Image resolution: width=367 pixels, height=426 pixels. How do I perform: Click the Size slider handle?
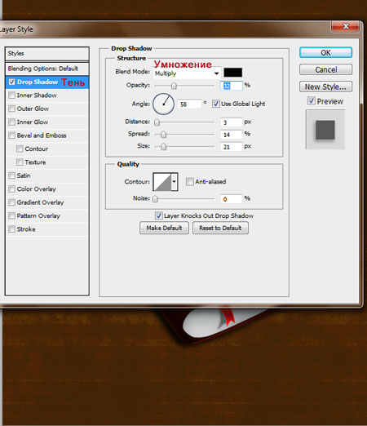[x=163, y=147]
